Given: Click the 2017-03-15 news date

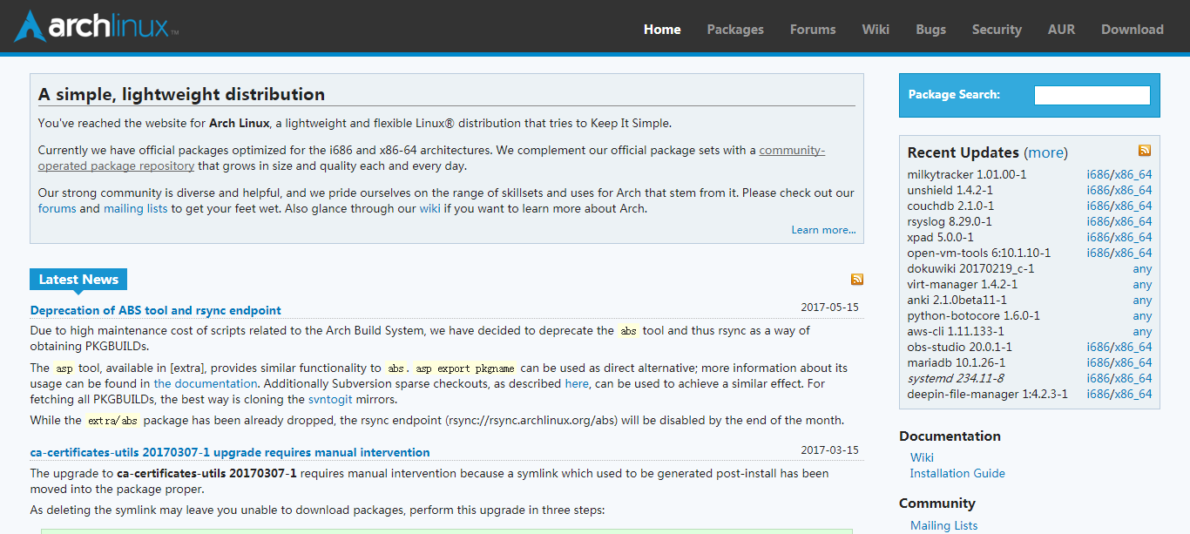Looking at the screenshot, I should pos(829,450).
